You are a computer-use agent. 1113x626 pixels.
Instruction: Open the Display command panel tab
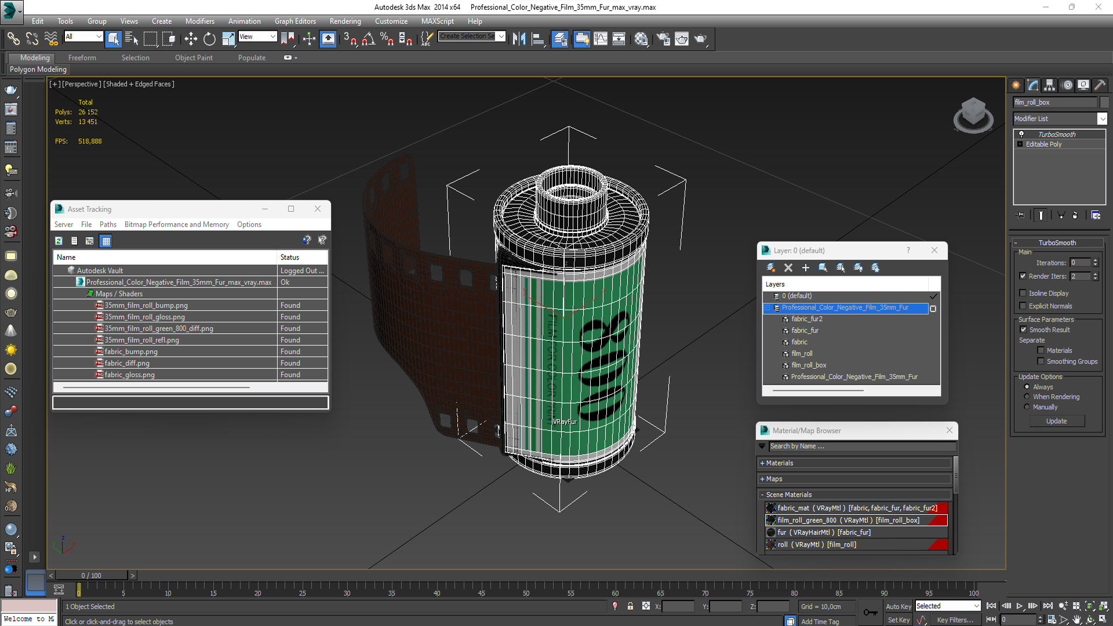click(x=1083, y=85)
